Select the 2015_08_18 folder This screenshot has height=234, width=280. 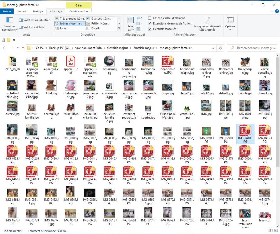tap(12, 64)
